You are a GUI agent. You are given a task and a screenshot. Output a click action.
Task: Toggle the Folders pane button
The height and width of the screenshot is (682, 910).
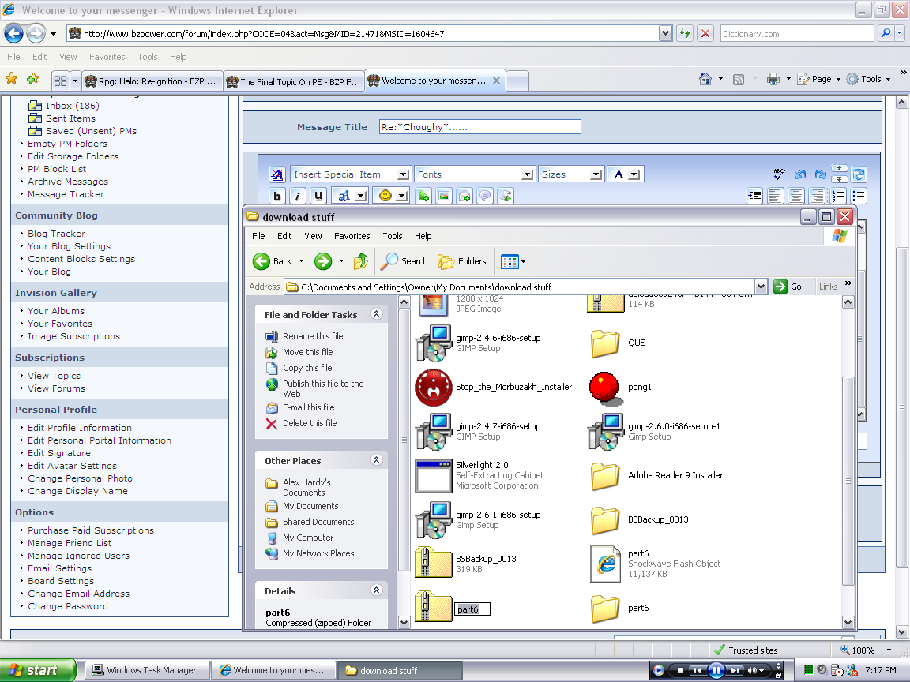[x=463, y=261]
